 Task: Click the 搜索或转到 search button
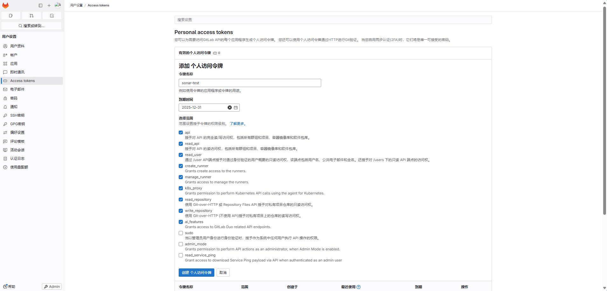(31, 26)
